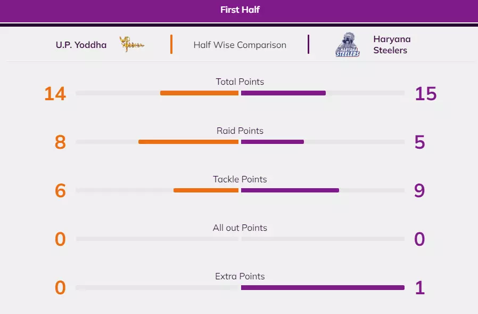Click the orange Total Points bar
The width and height of the screenshot is (478, 314).
[199, 93]
